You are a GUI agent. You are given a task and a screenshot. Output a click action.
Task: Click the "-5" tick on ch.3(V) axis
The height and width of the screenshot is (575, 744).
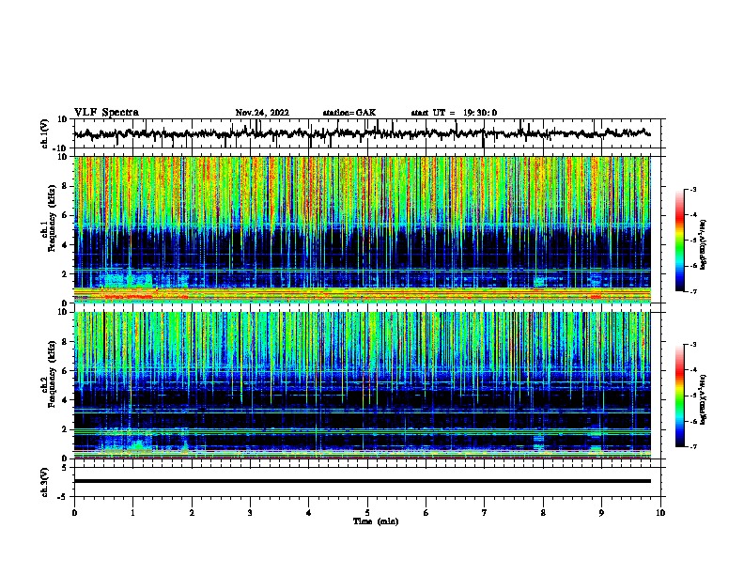pos(64,497)
